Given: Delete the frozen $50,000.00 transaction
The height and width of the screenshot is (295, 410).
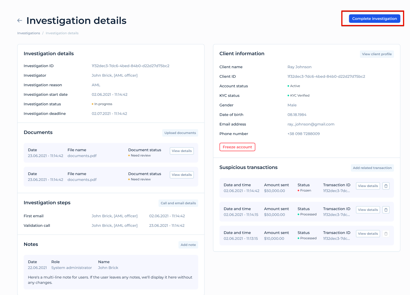Looking at the screenshot, I should coord(386,186).
